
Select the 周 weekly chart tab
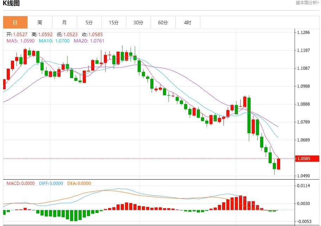click(x=40, y=22)
